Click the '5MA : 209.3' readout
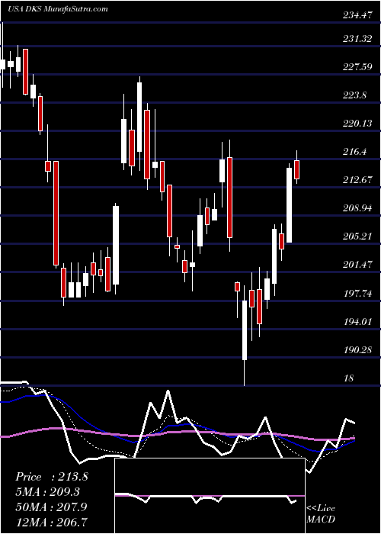 [50, 492]
